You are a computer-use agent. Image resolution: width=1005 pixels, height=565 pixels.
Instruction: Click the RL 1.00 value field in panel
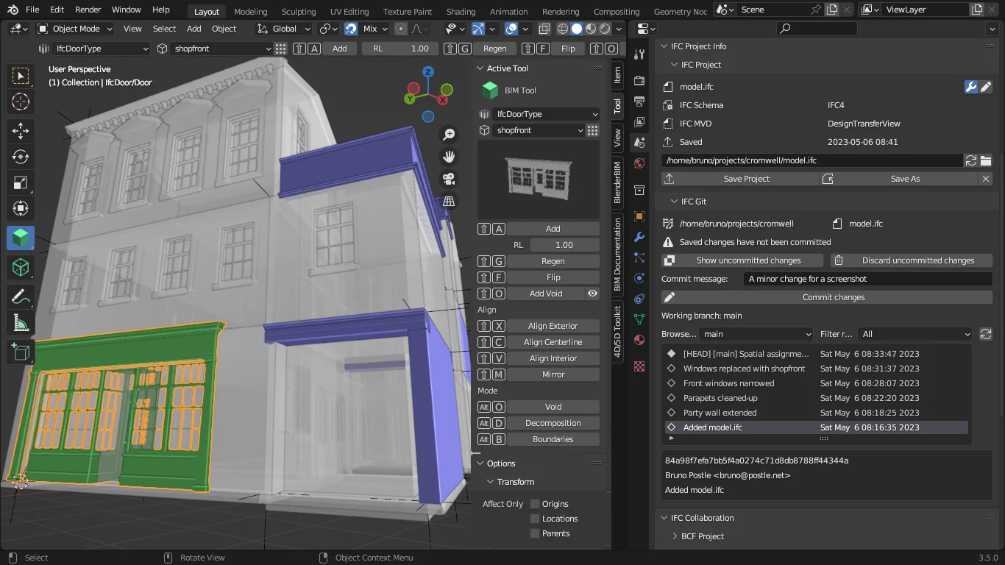coord(564,245)
